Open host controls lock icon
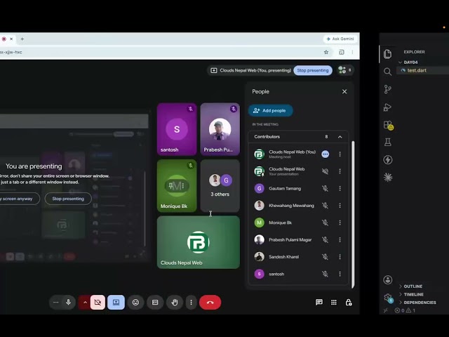The width and height of the screenshot is (449, 337). point(349,303)
